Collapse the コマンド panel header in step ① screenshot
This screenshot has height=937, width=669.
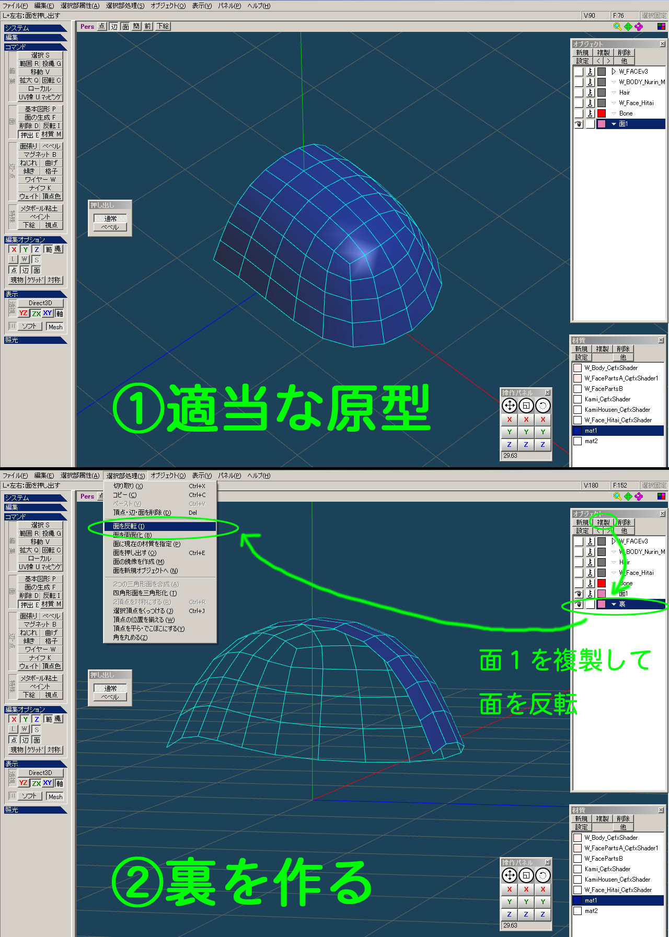pos(36,47)
